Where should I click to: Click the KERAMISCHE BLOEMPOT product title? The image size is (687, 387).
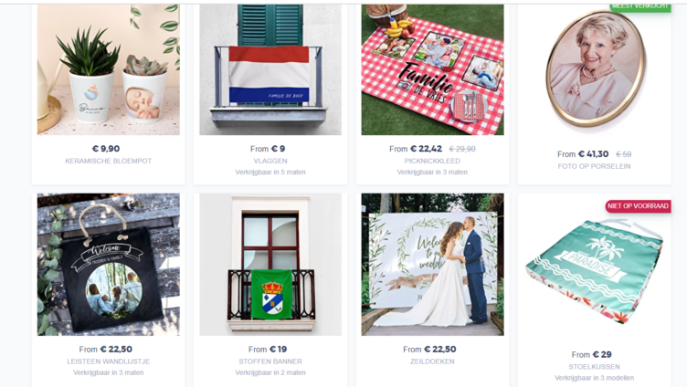(x=108, y=162)
